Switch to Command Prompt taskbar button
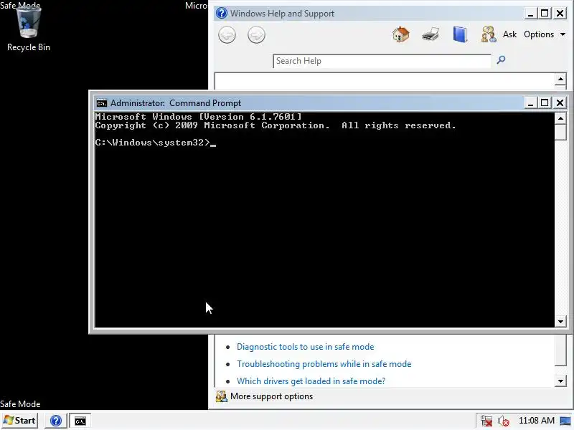 coord(80,421)
